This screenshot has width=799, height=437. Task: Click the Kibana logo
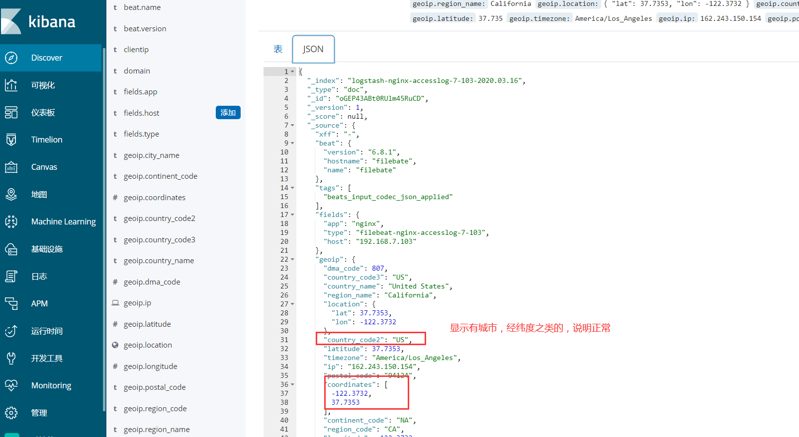(39, 21)
